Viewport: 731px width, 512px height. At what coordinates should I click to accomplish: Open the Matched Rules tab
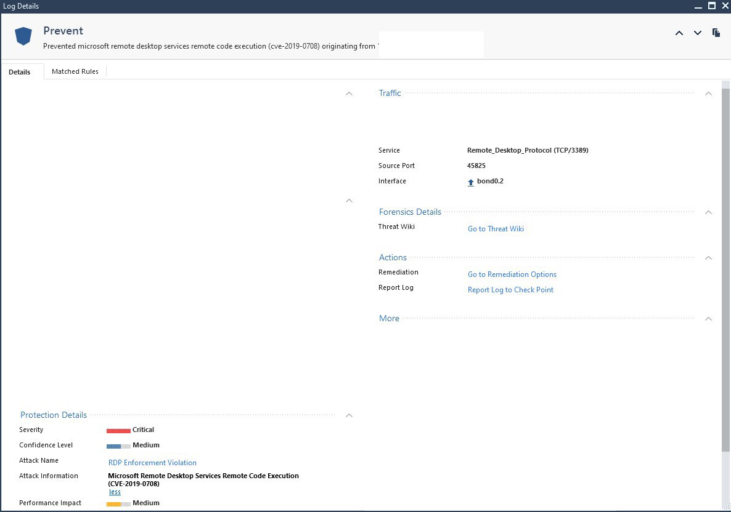(75, 71)
